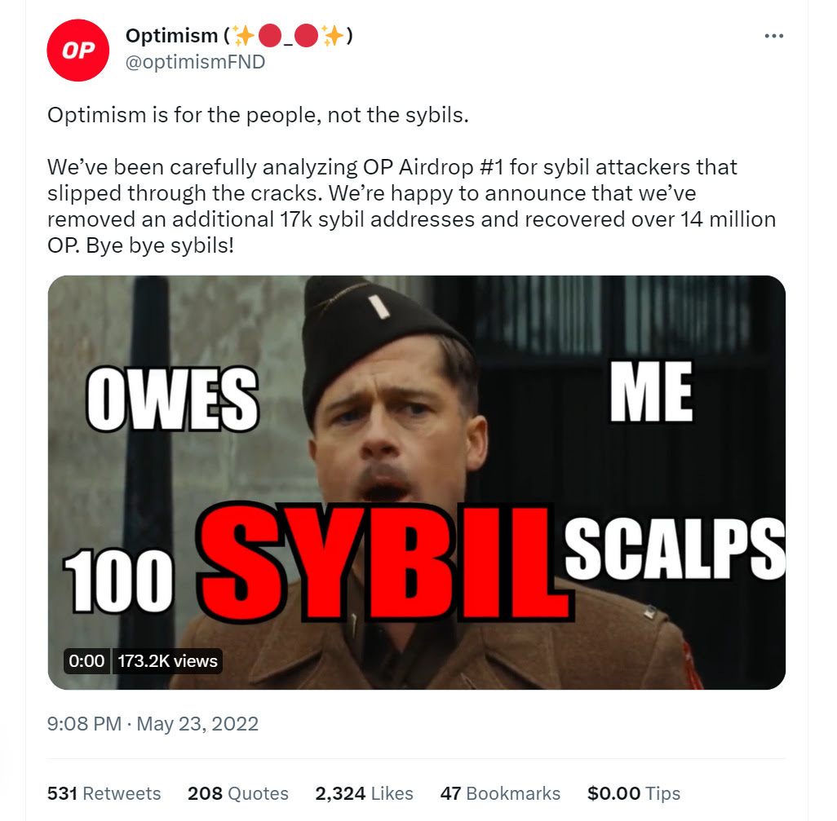Open the May 23, 2022 date link
This screenshot has height=821, width=837.
(197, 724)
